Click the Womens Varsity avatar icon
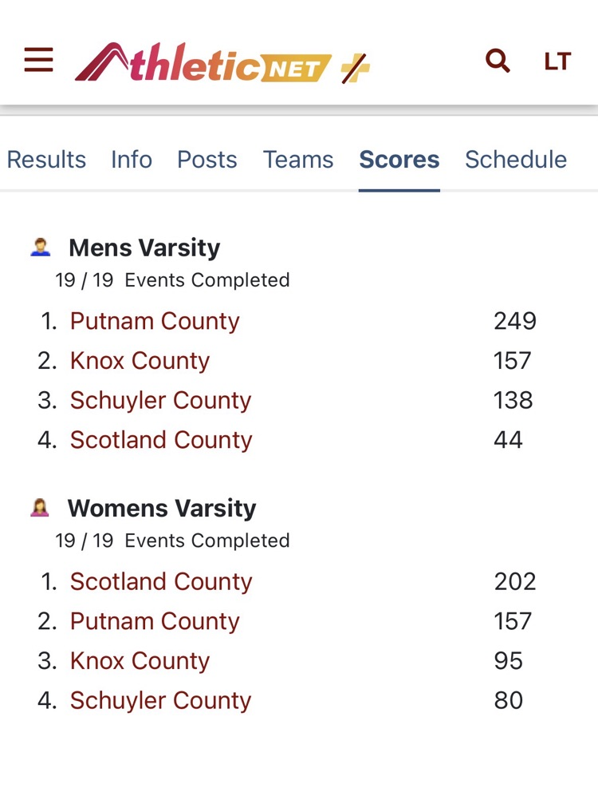 [40, 508]
